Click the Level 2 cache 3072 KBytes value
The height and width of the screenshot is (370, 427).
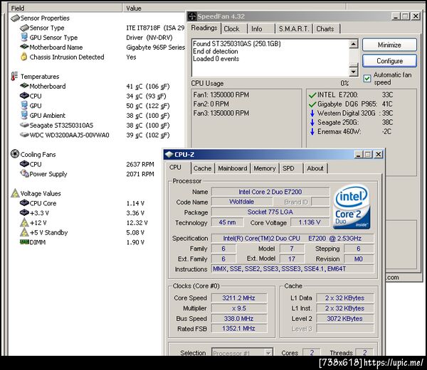(344, 318)
